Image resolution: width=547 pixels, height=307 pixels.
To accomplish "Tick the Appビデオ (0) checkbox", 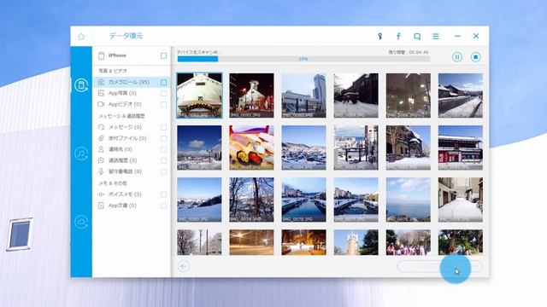I will tap(163, 104).
